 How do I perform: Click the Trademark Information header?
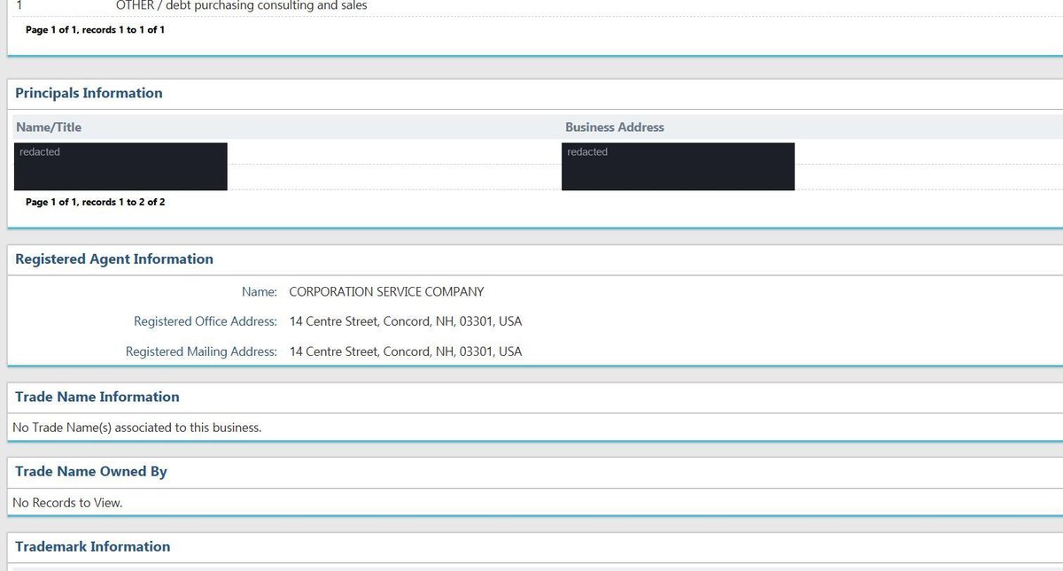coord(93,546)
